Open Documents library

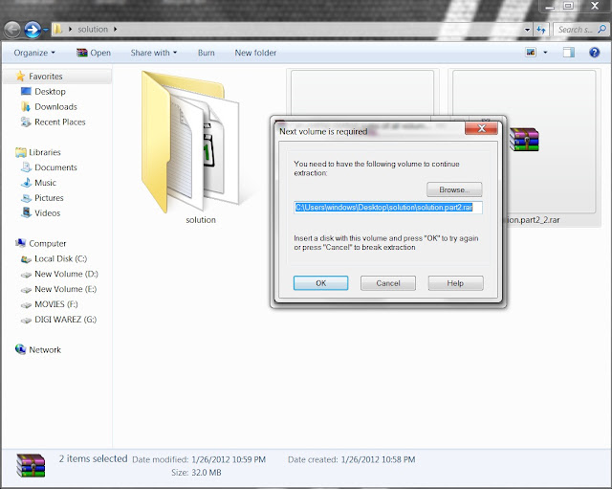tap(55, 167)
